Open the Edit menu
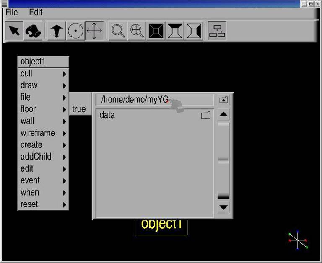 point(36,13)
